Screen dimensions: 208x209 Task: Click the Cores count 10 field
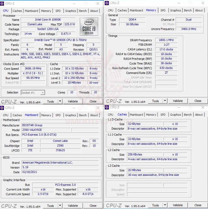72,92
